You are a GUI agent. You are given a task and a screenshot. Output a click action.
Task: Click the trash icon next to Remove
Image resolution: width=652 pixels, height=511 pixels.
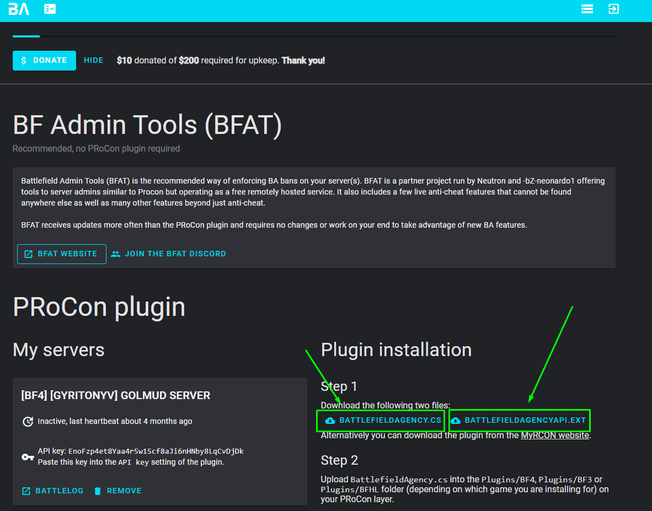pyautogui.click(x=98, y=491)
